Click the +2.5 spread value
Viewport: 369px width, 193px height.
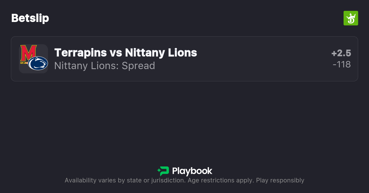coord(341,53)
